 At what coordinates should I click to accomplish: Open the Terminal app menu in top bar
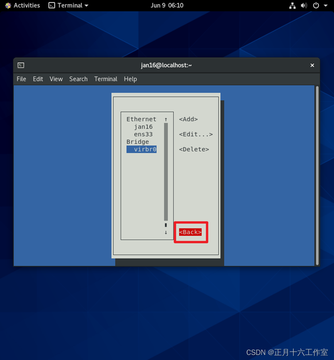pos(68,5)
